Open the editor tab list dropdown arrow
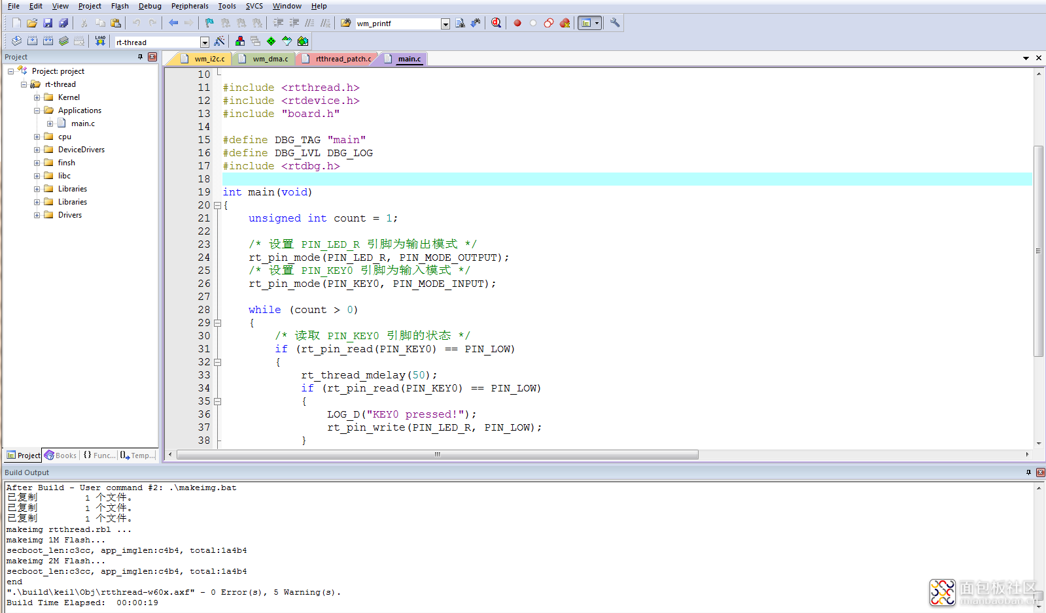 coord(1026,58)
